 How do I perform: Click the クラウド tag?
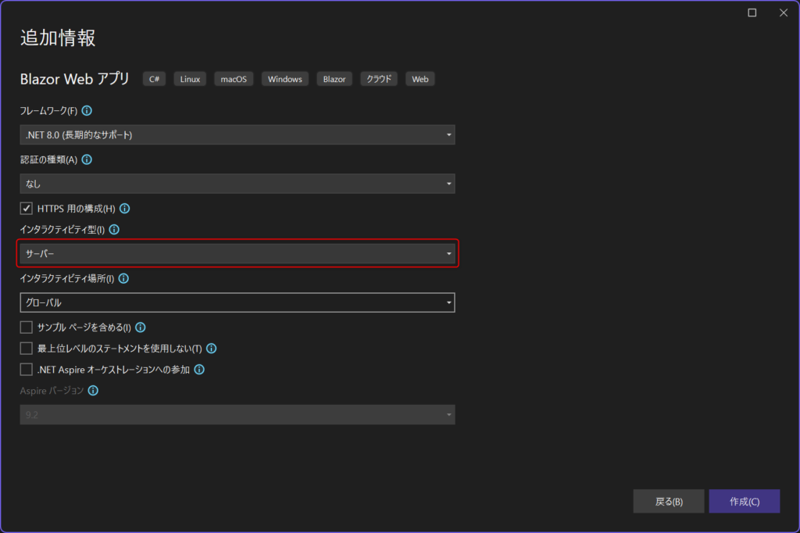[379, 79]
